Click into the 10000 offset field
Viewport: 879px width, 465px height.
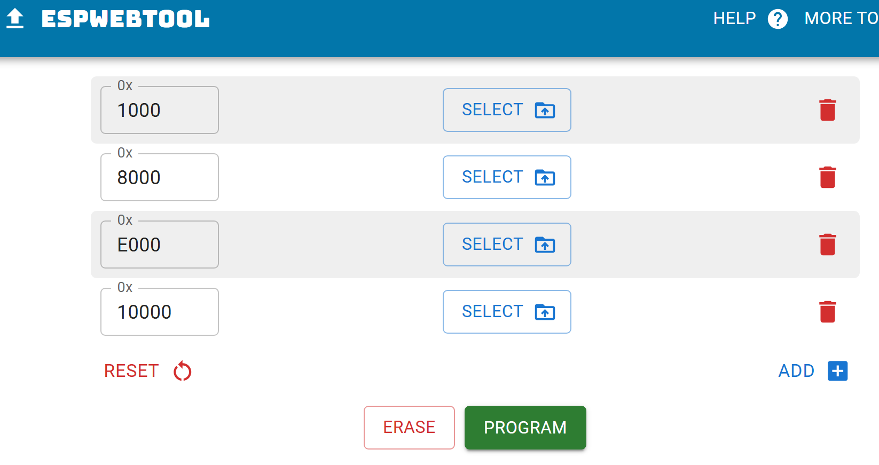point(160,312)
